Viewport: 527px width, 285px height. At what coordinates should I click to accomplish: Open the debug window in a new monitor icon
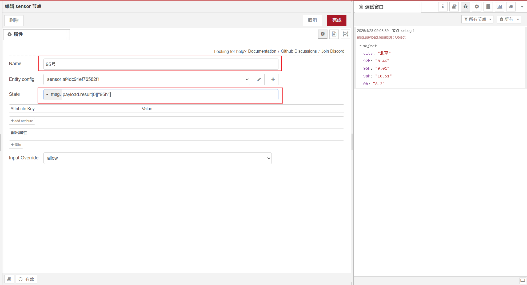pyautogui.click(x=522, y=280)
